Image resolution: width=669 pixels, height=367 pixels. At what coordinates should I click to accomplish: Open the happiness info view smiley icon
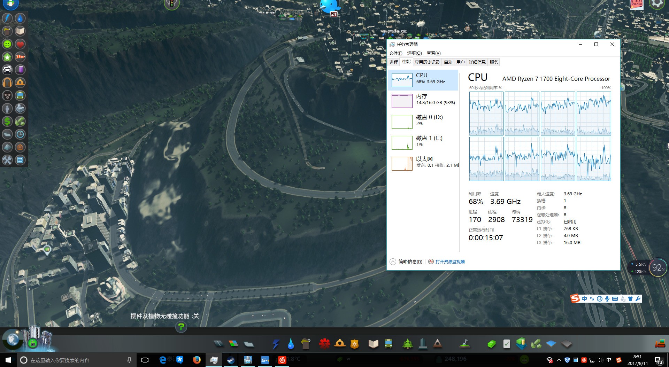(x=7, y=44)
